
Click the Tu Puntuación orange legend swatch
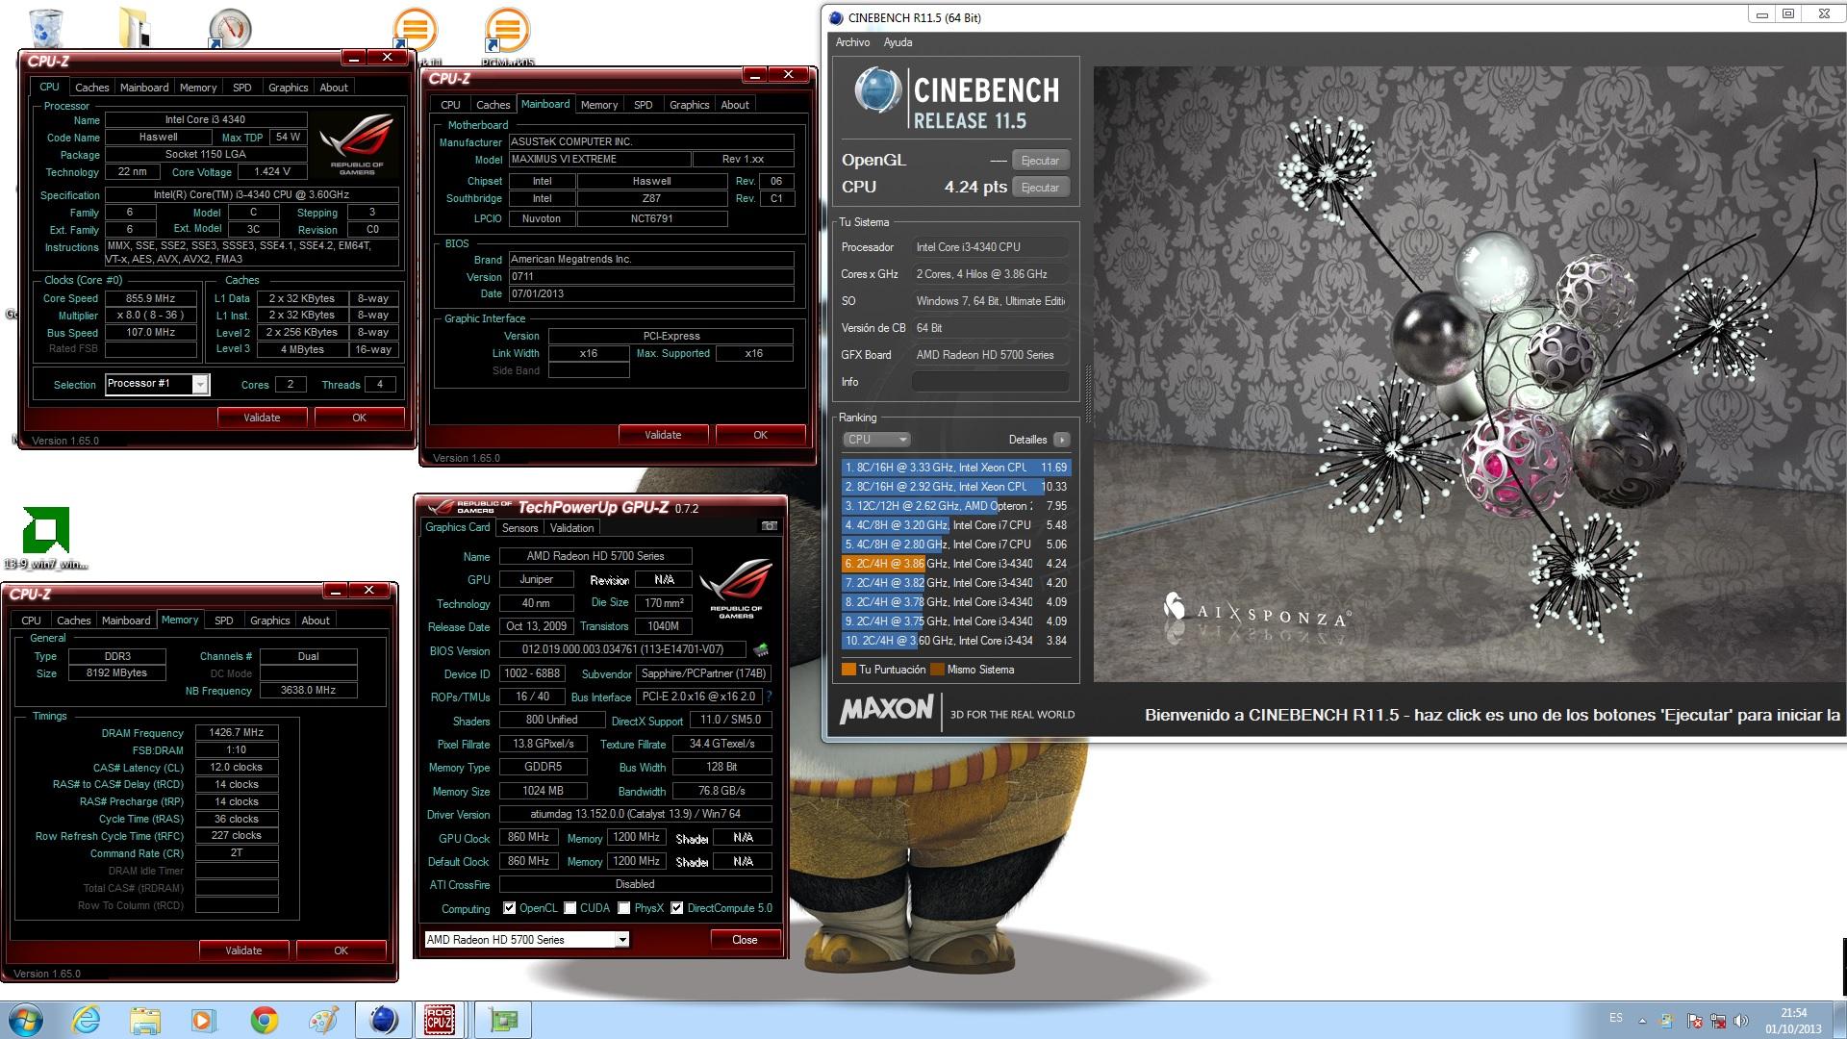[x=848, y=670]
